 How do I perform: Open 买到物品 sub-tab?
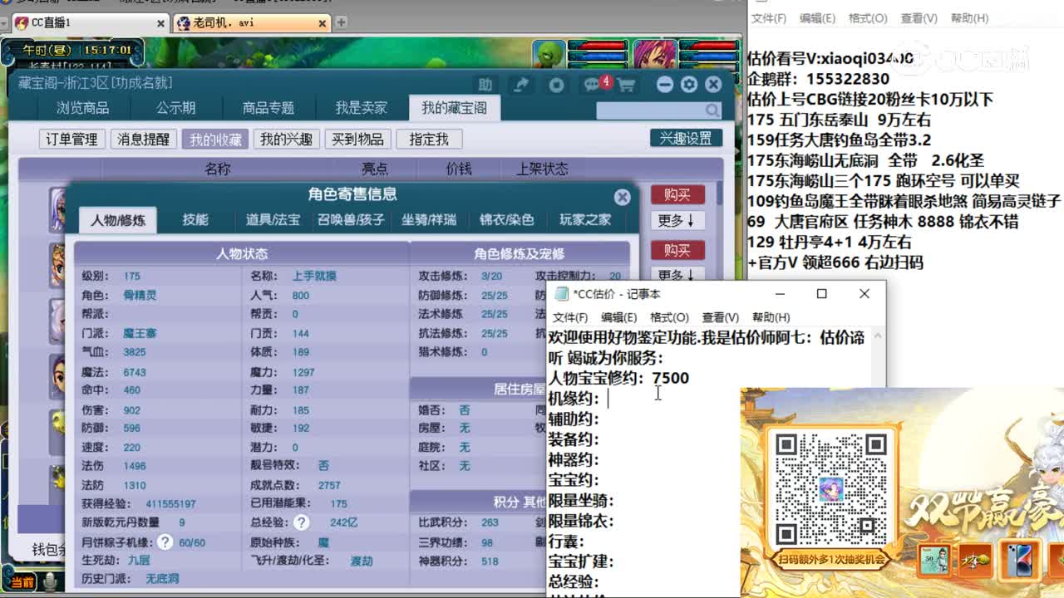click(357, 139)
